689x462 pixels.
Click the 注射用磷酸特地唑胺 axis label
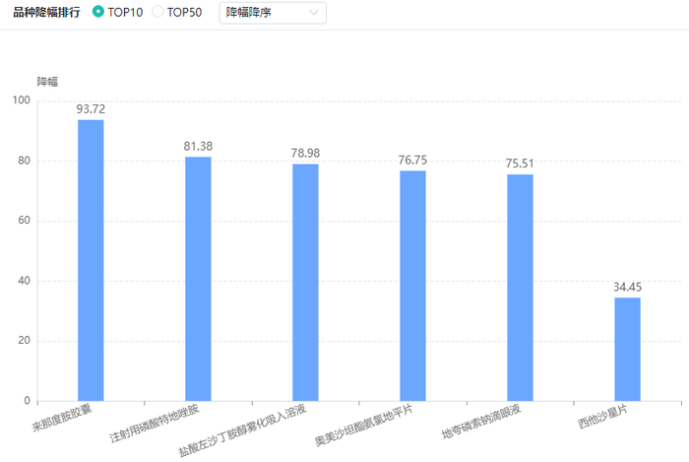point(155,423)
